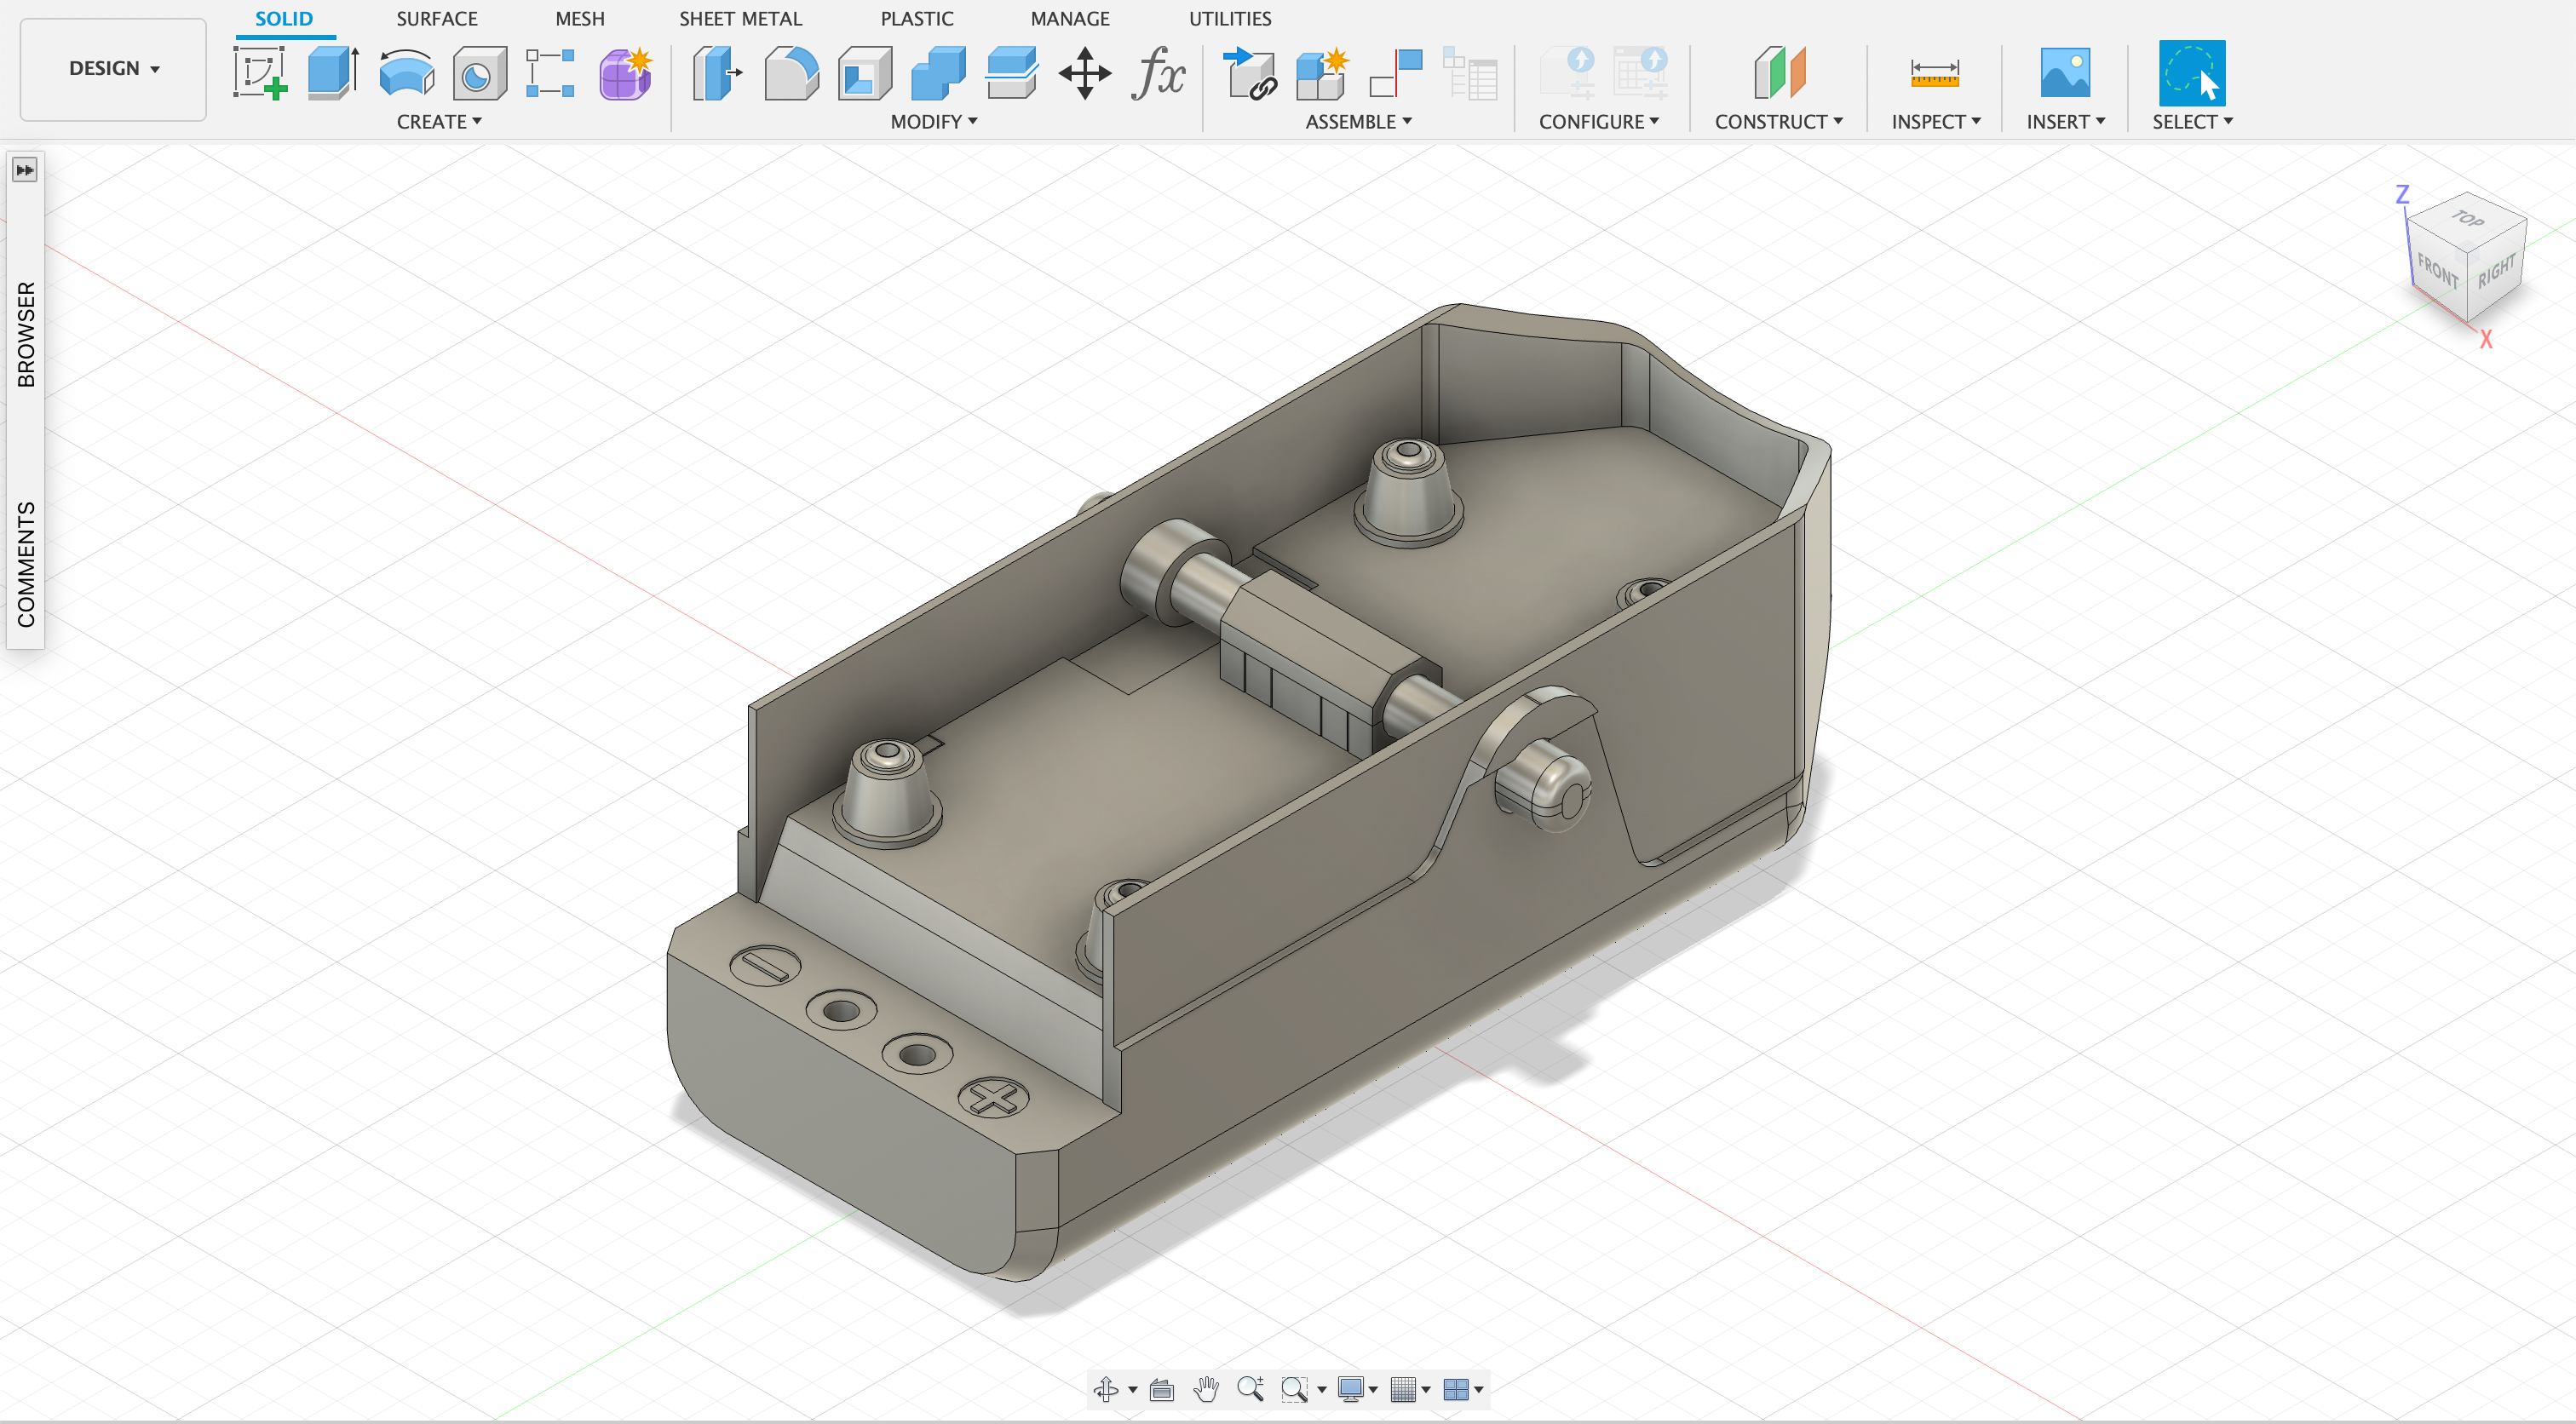This screenshot has width=2576, height=1424.
Task: Expand the CONFIGURE dropdown menu
Action: point(1599,122)
